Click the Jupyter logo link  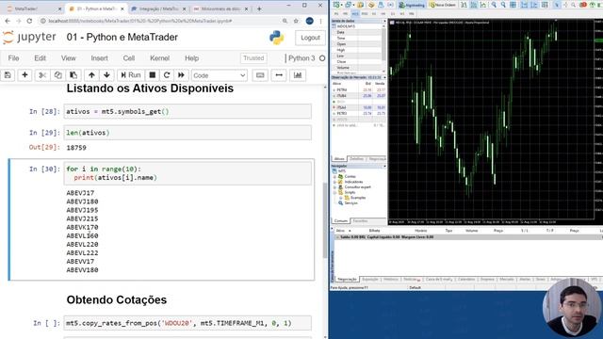[29, 38]
